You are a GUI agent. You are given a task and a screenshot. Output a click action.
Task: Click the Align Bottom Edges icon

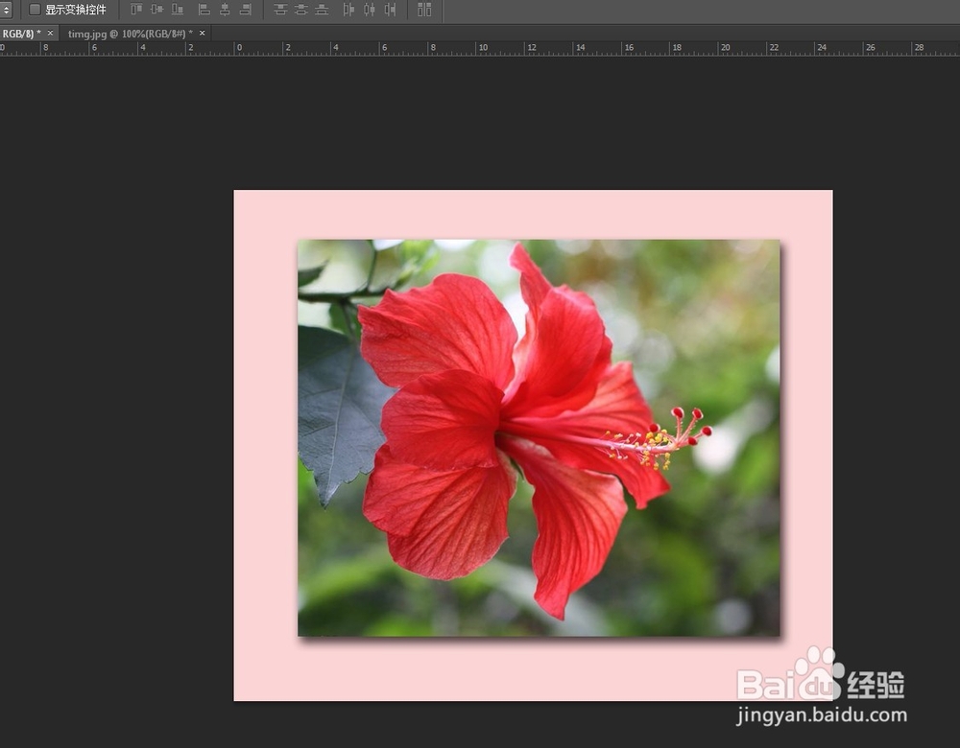[178, 10]
